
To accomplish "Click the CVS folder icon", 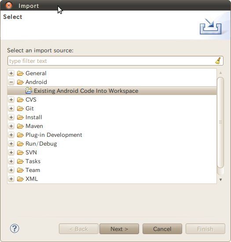I will (x=20, y=100).
